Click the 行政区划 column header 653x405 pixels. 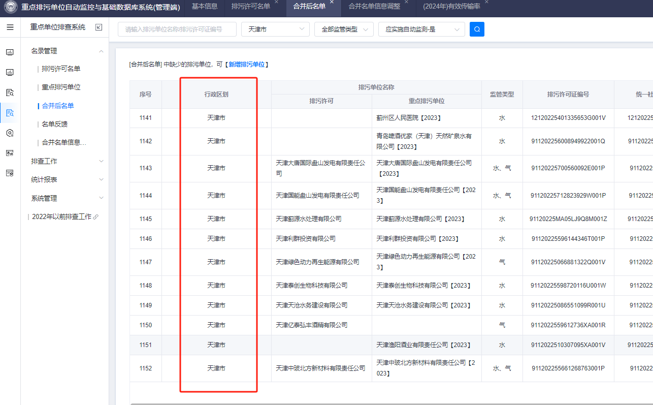pyautogui.click(x=216, y=95)
